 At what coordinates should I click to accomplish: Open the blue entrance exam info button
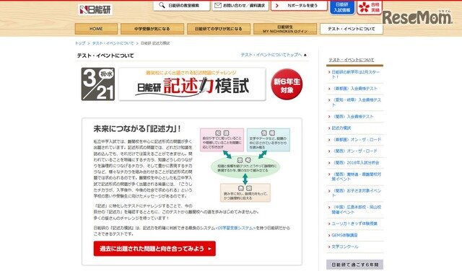pos(341,7)
